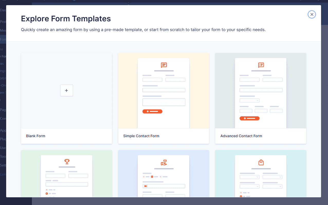Screen dimensions: 328x205
Task: Click the trophy icon on the green template
Action: [x=67, y=162]
